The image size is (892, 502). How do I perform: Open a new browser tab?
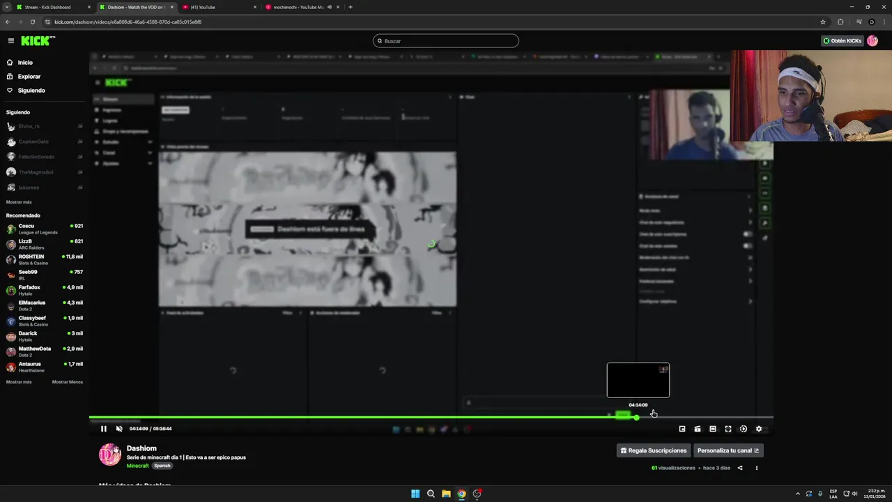pos(350,7)
